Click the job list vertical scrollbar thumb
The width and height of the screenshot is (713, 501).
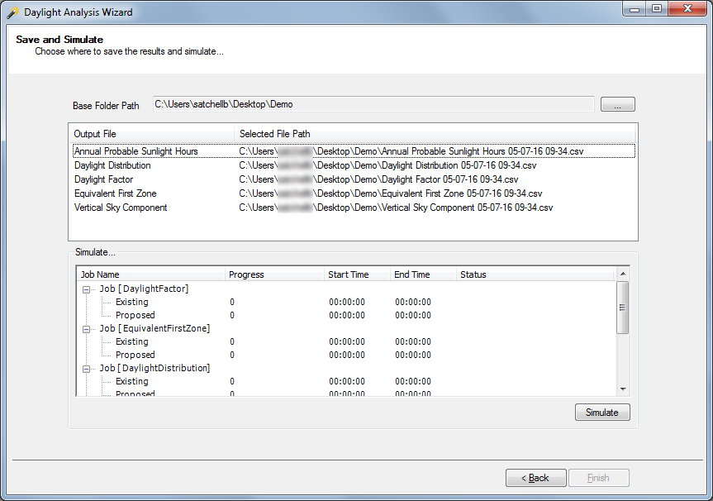pos(623,308)
